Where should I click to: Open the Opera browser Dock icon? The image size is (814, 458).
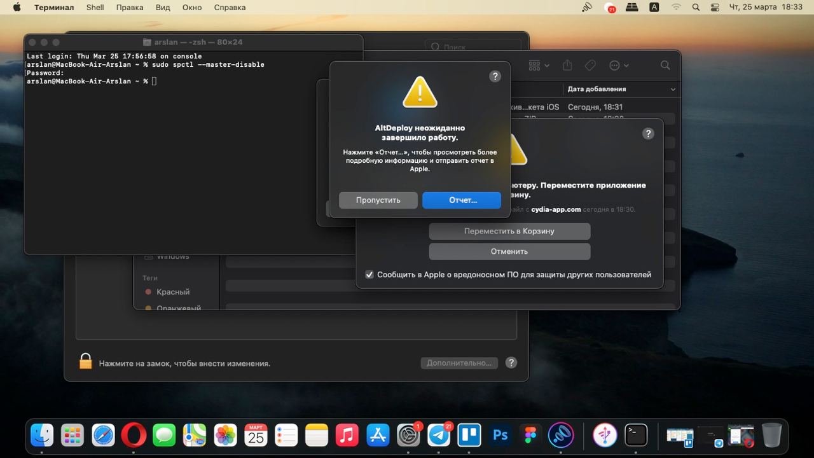tap(134, 436)
